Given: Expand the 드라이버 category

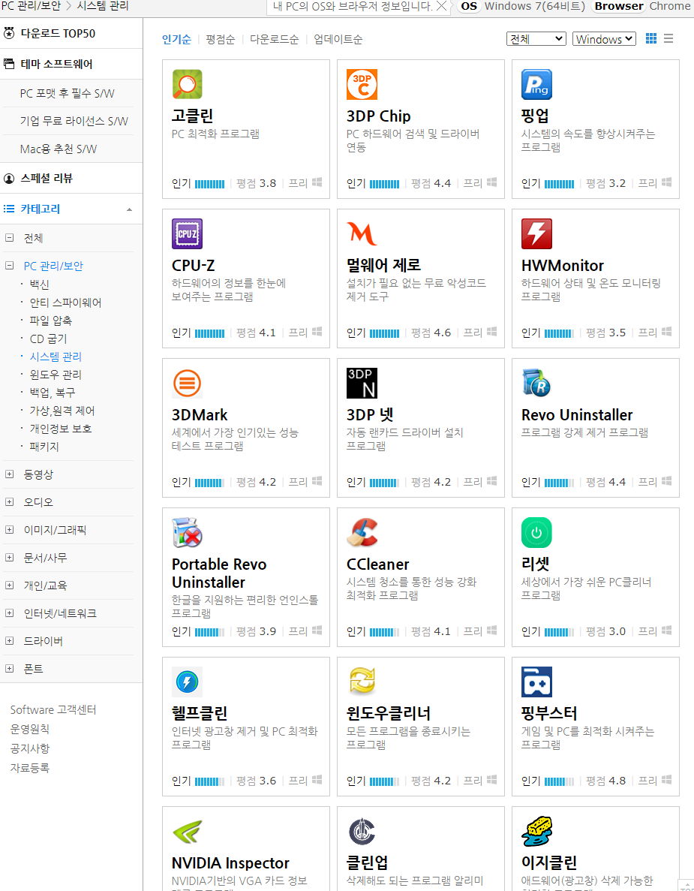Looking at the screenshot, I should point(9,641).
